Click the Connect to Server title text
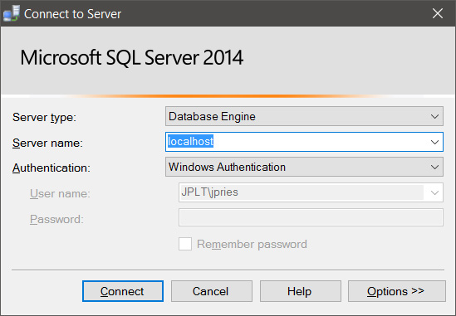The image size is (456, 316). click(x=72, y=14)
